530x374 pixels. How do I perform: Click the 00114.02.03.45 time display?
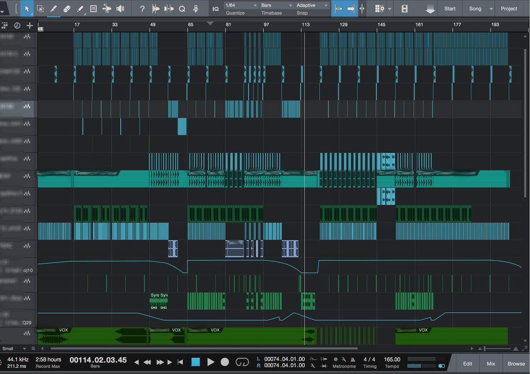(98, 360)
